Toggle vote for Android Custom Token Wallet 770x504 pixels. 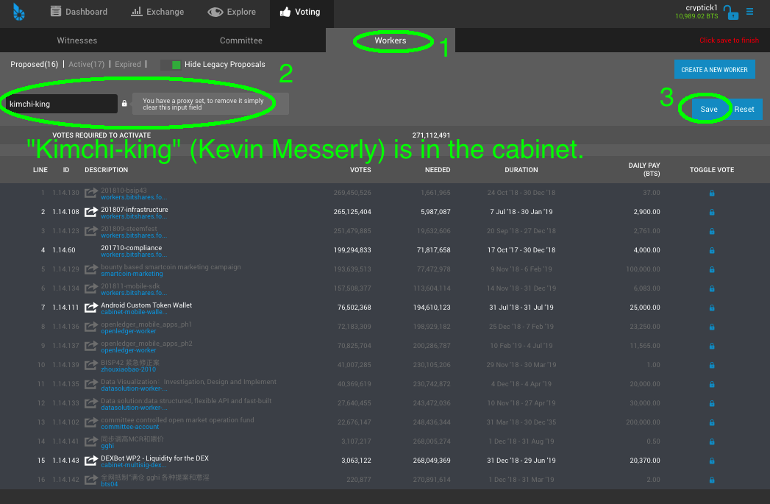coord(712,308)
